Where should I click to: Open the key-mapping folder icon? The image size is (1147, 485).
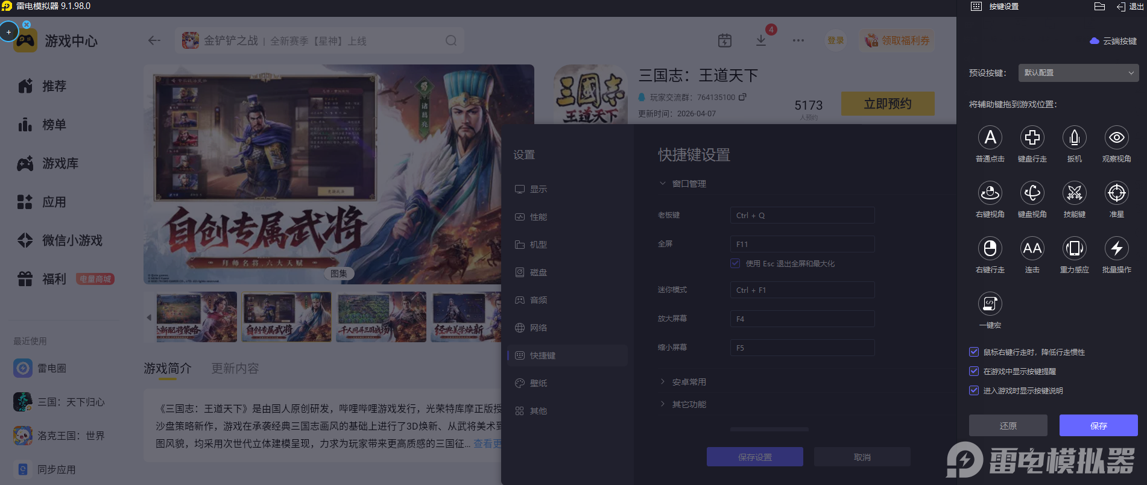(x=1099, y=7)
